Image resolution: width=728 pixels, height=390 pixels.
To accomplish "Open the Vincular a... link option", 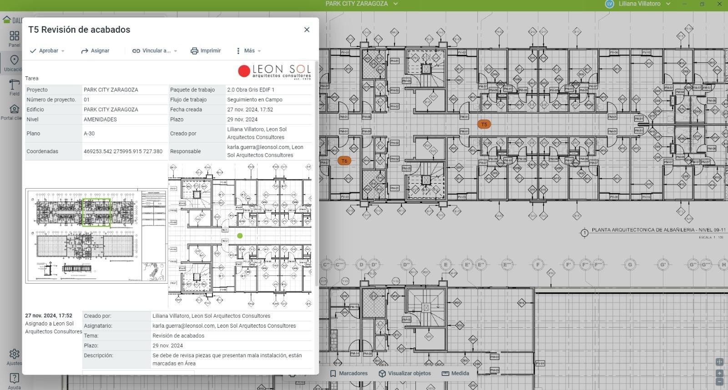I will (x=152, y=51).
